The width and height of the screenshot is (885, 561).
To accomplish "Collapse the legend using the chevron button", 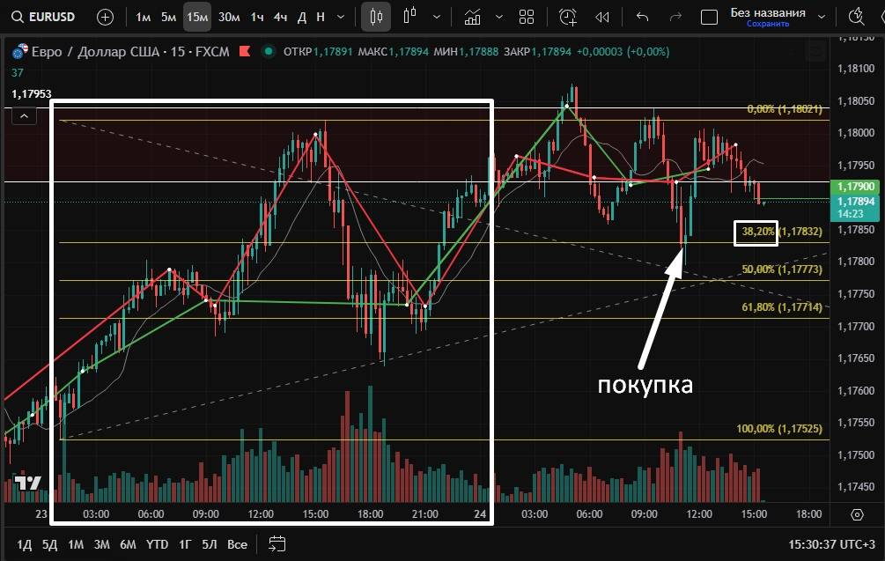I will pos(23,115).
